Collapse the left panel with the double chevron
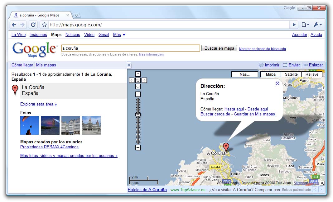This screenshot has height=202, width=333. [x=129, y=65]
